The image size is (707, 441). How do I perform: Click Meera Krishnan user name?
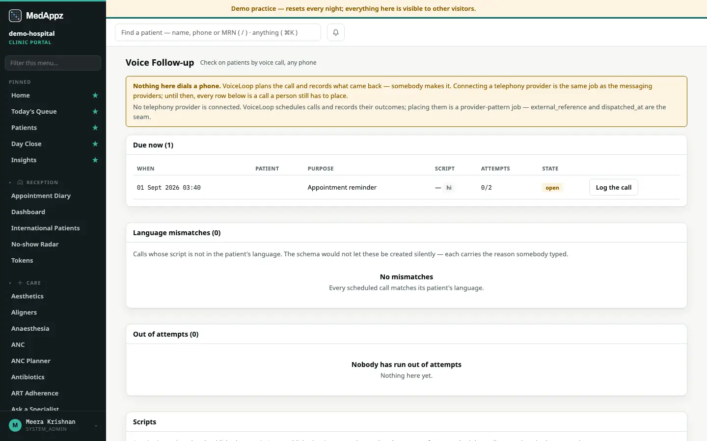51,422
